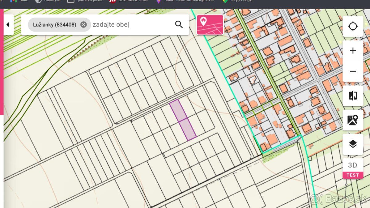Collapse the left side panel arrow
Viewport: 370px width, 208px height.
click(x=8, y=25)
